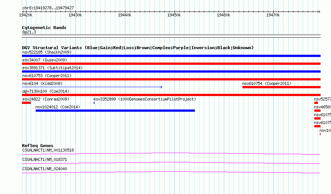Select the 19470k ruler position label

pos(273,15)
